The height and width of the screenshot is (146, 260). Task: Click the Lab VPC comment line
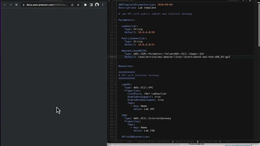coord(155,14)
